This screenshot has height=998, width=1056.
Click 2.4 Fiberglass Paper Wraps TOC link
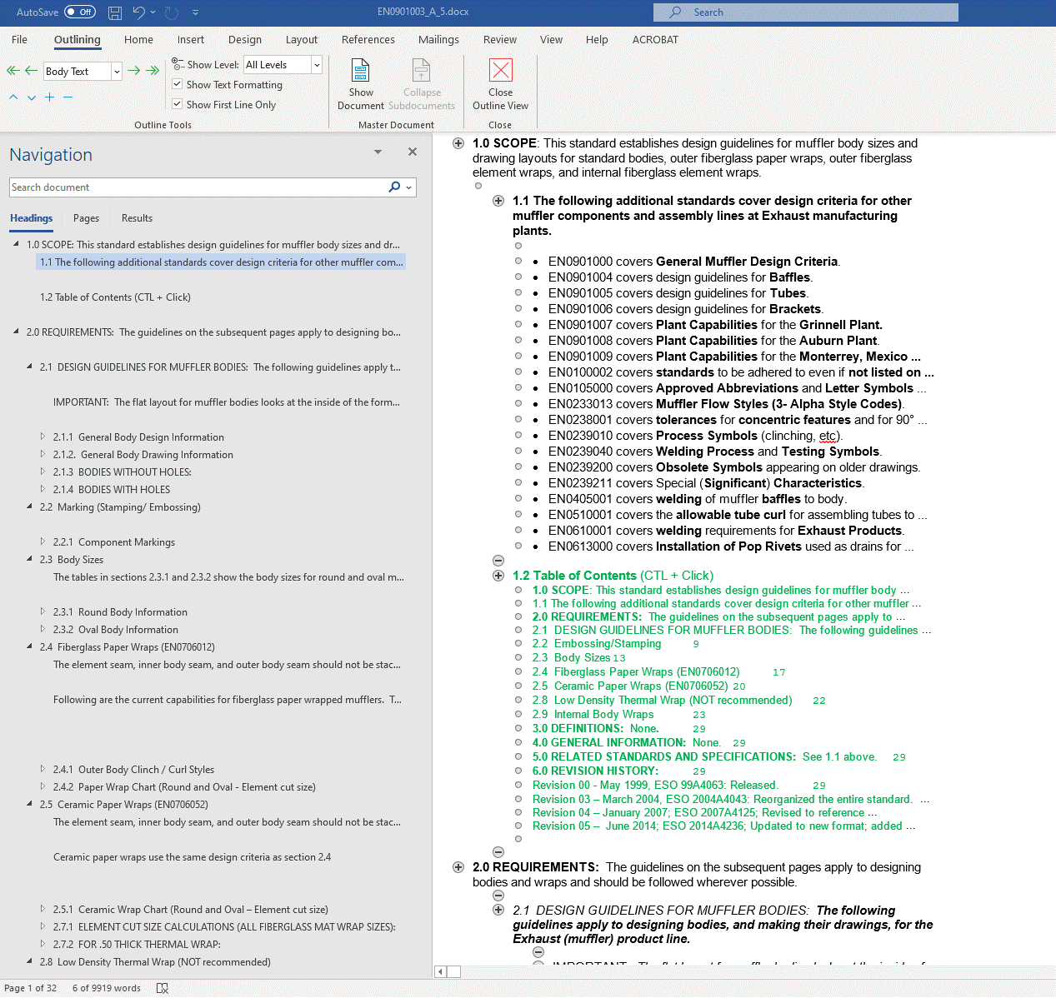coord(636,671)
